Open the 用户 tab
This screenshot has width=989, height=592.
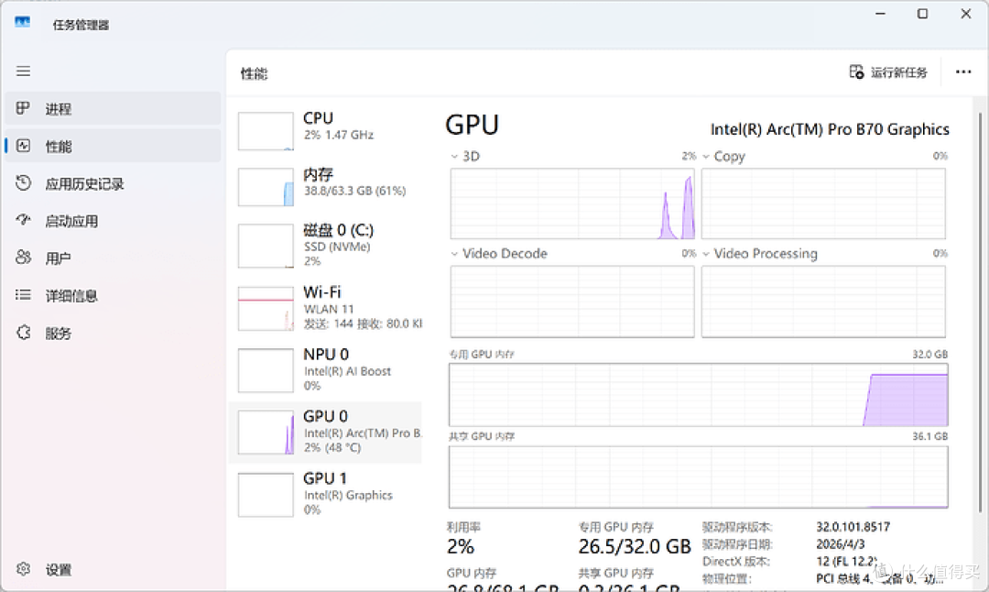tap(113, 258)
